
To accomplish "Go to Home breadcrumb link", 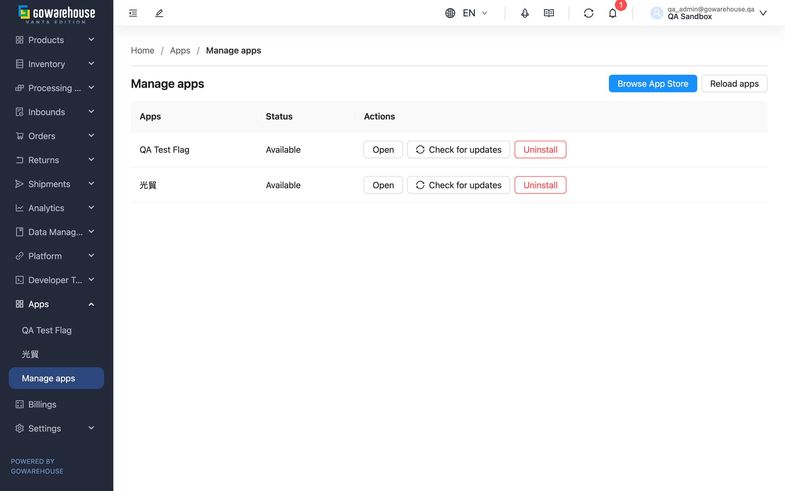I will [x=142, y=50].
